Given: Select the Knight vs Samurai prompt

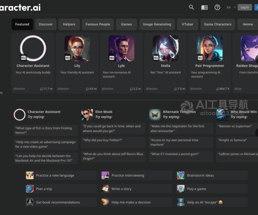Looking at the screenshot, I should click(237, 142).
